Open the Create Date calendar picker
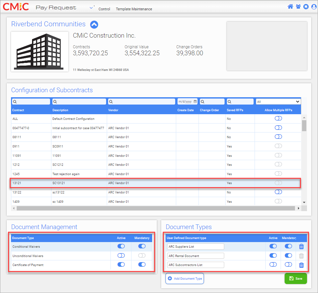The width and height of the screenshot is (318, 293). [195, 102]
